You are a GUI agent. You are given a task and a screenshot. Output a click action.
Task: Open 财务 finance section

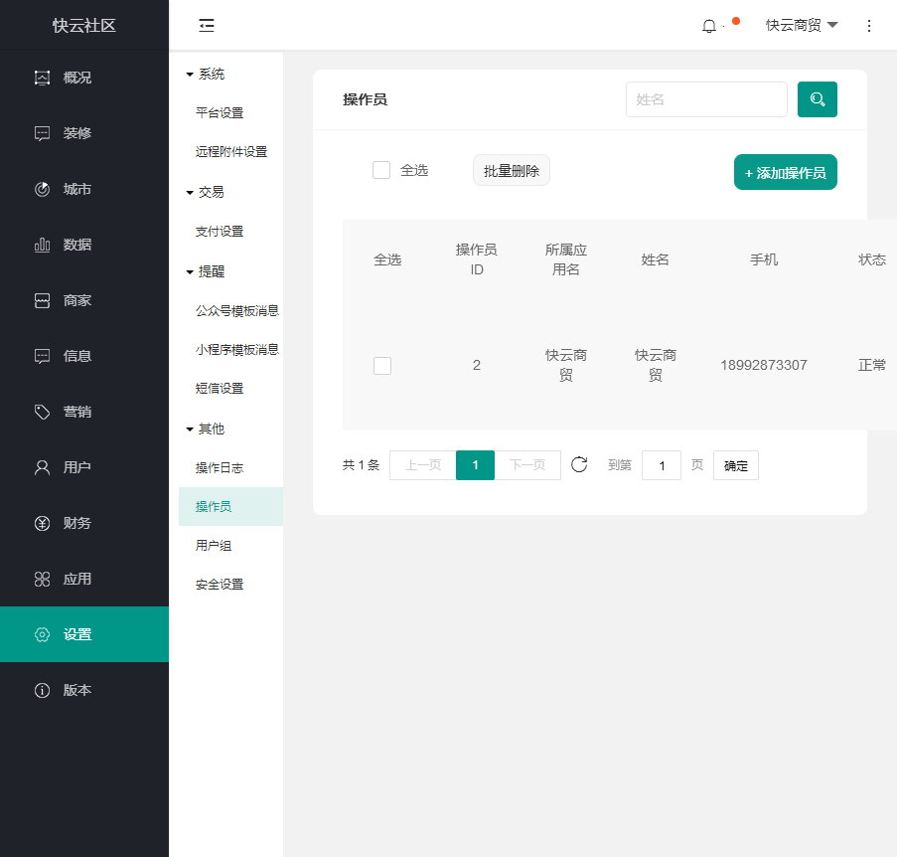click(x=76, y=523)
